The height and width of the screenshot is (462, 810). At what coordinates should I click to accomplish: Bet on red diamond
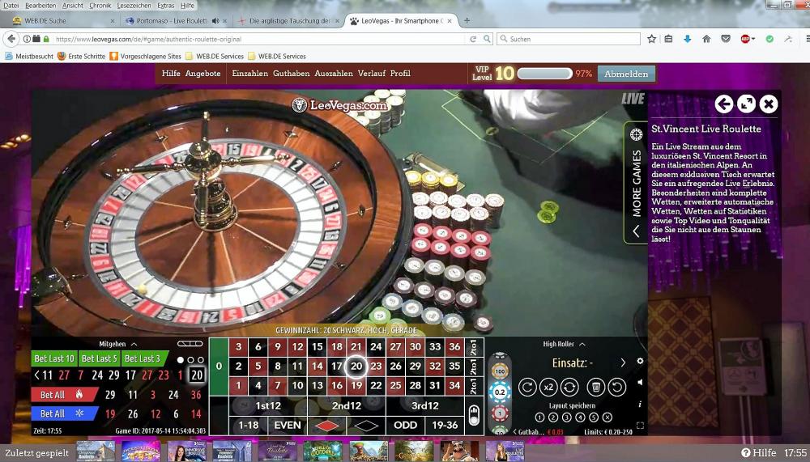[x=327, y=426]
